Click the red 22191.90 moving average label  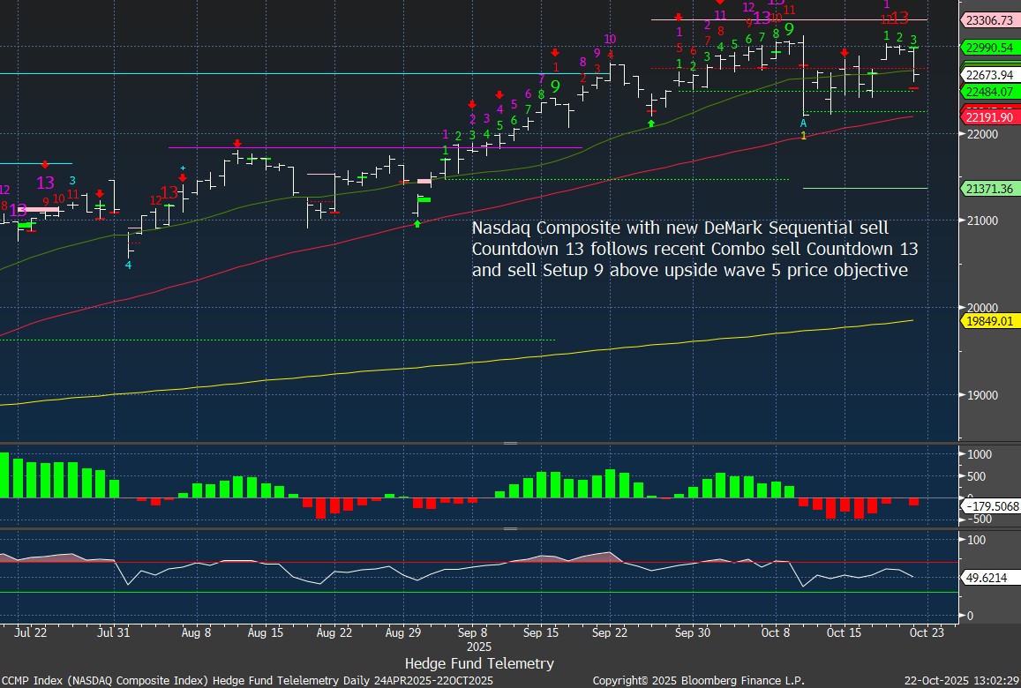click(987, 117)
